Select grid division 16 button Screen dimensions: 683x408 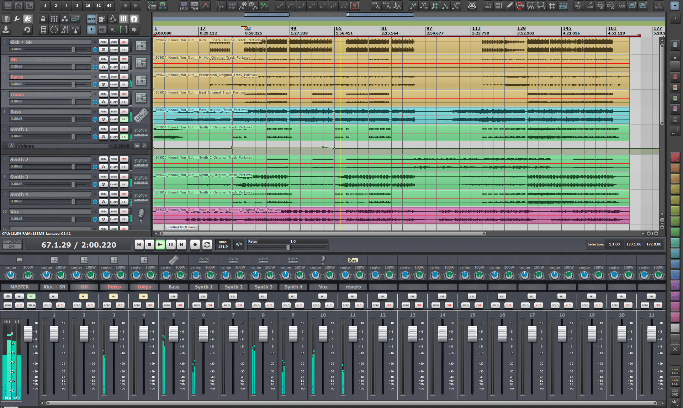88,5
